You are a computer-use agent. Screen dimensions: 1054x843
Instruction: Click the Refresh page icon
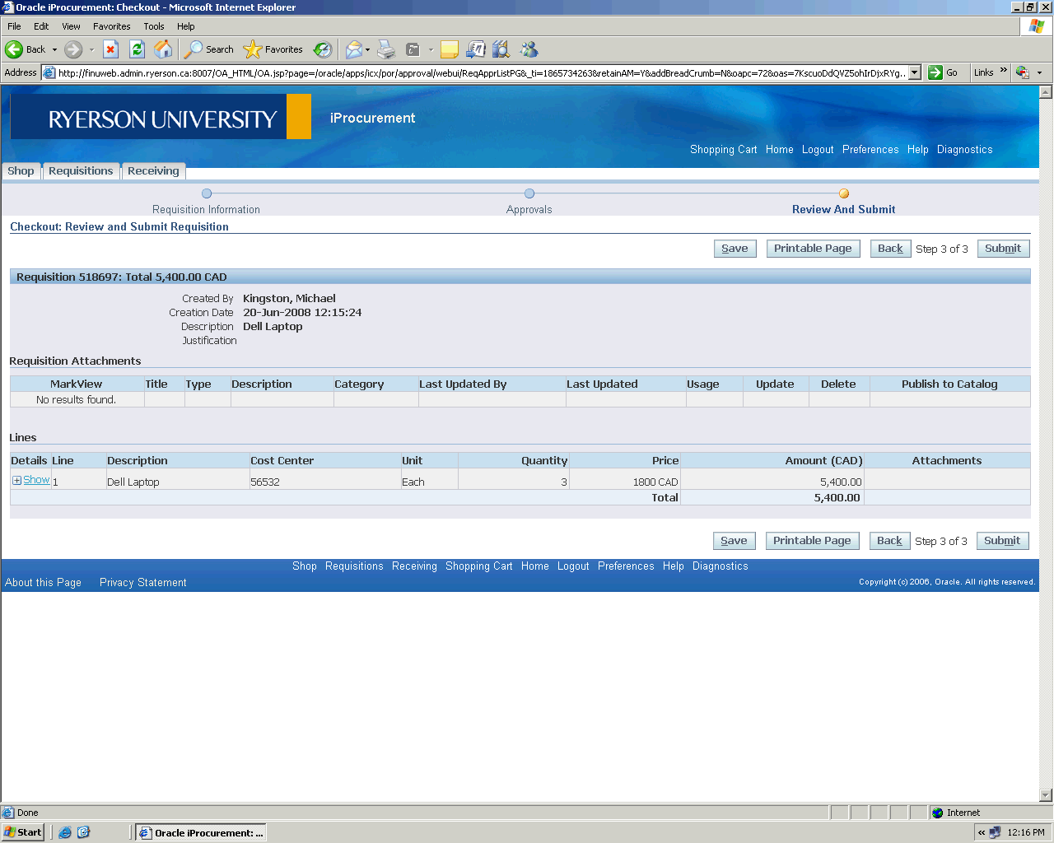pos(138,49)
